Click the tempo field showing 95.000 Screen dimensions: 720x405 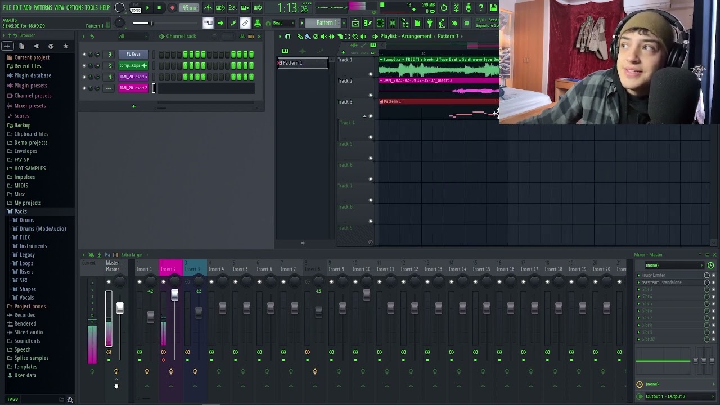(x=190, y=8)
